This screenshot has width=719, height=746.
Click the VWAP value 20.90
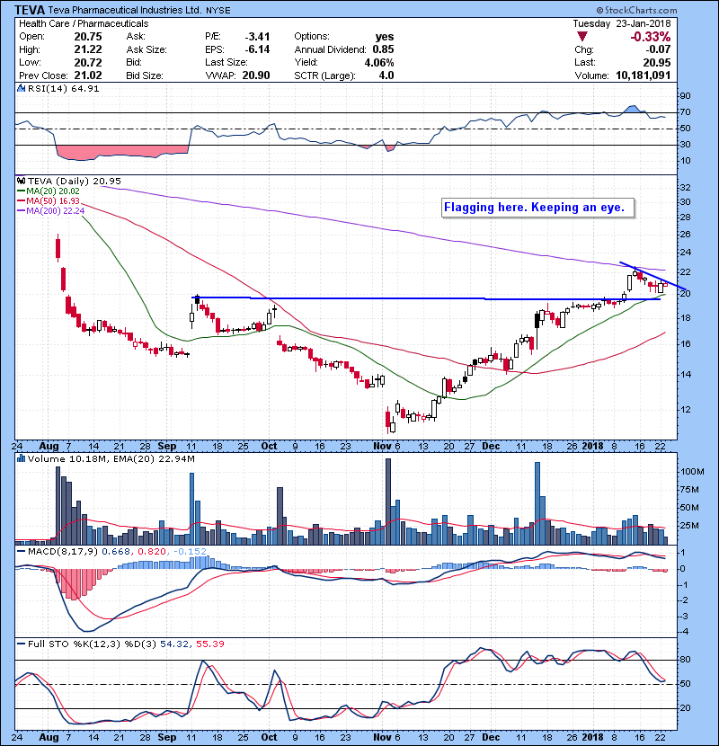tap(255, 75)
